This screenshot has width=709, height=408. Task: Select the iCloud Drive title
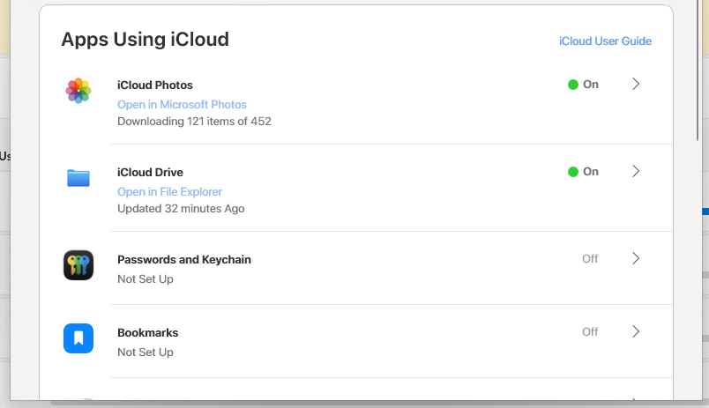[150, 173]
